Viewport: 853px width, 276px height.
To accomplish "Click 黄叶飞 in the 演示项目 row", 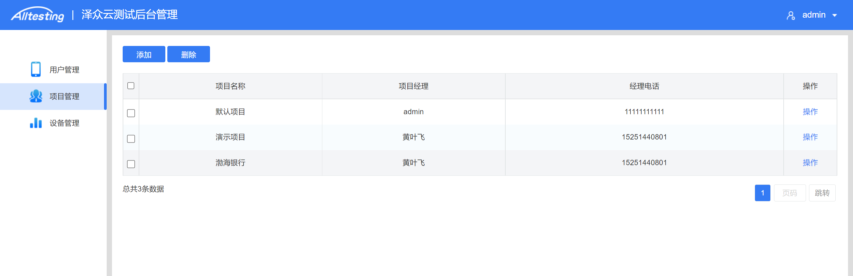I will coord(414,137).
